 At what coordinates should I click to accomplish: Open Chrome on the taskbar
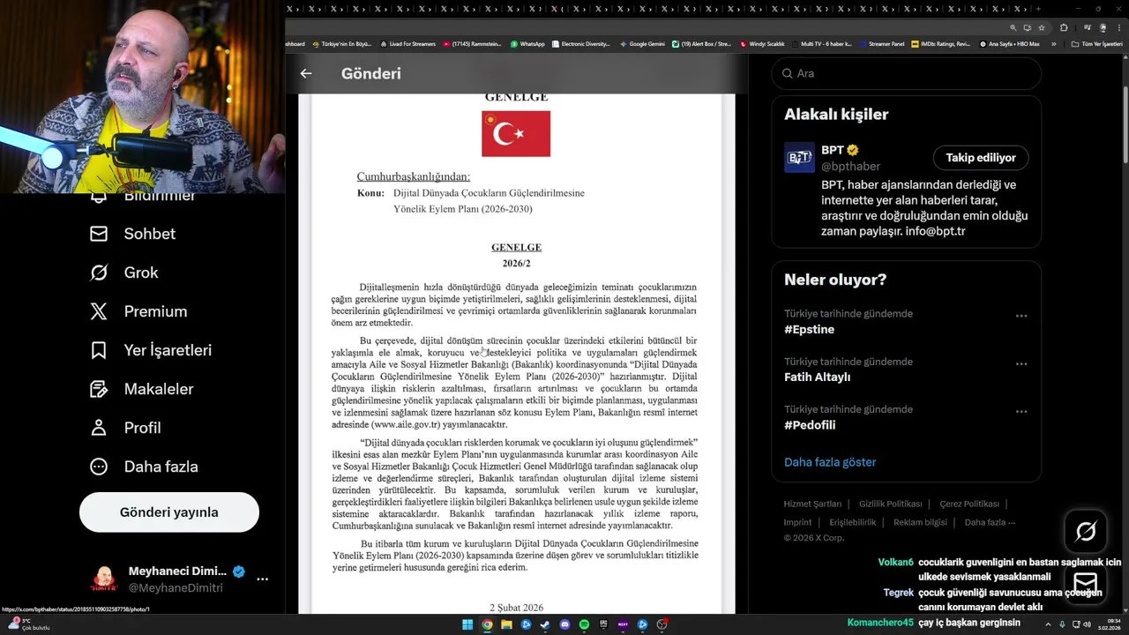pos(487,624)
